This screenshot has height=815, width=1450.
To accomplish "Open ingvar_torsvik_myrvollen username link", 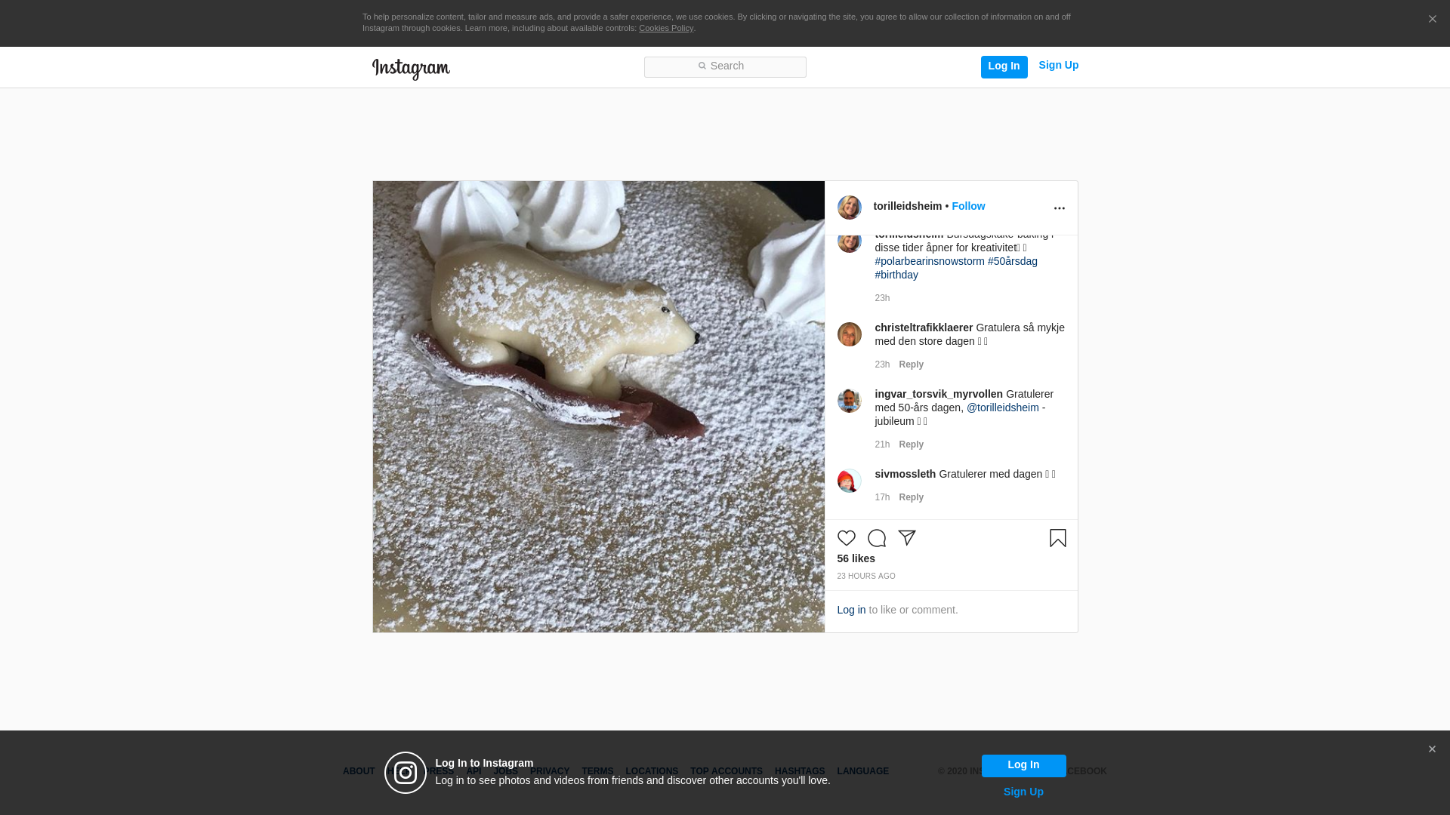I will coord(939,395).
